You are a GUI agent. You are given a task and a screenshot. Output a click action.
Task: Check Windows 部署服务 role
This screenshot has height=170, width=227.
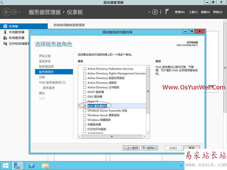pyautogui.click(x=84, y=120)
